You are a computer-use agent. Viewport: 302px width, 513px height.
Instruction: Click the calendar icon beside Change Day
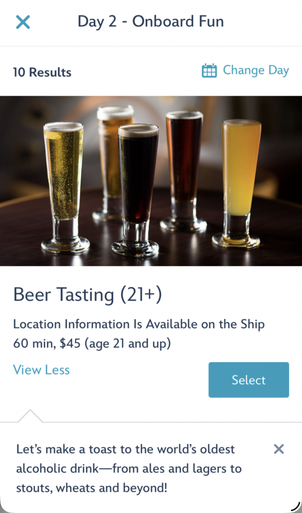[x=209, y=71]
